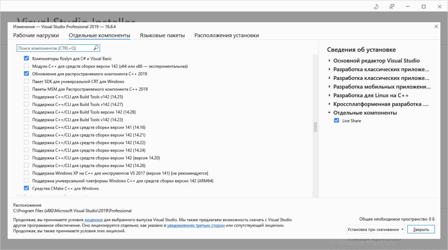Expand second Разработка классических приложе... entry
This screenshot has width=448, height=250.
329,78
